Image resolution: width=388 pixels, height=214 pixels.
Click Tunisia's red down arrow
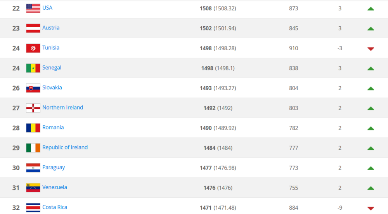pos(371,49)
